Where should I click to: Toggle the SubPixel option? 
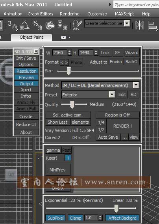55,218
